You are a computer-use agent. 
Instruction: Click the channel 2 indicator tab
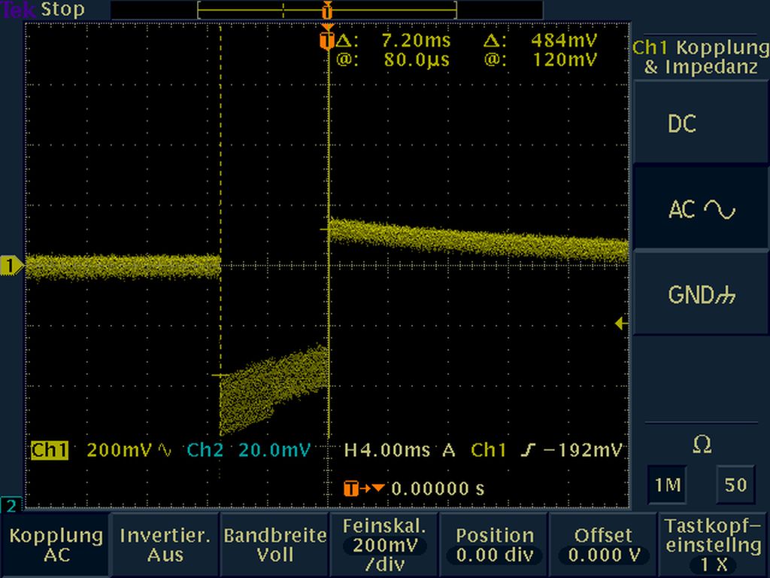11,505
